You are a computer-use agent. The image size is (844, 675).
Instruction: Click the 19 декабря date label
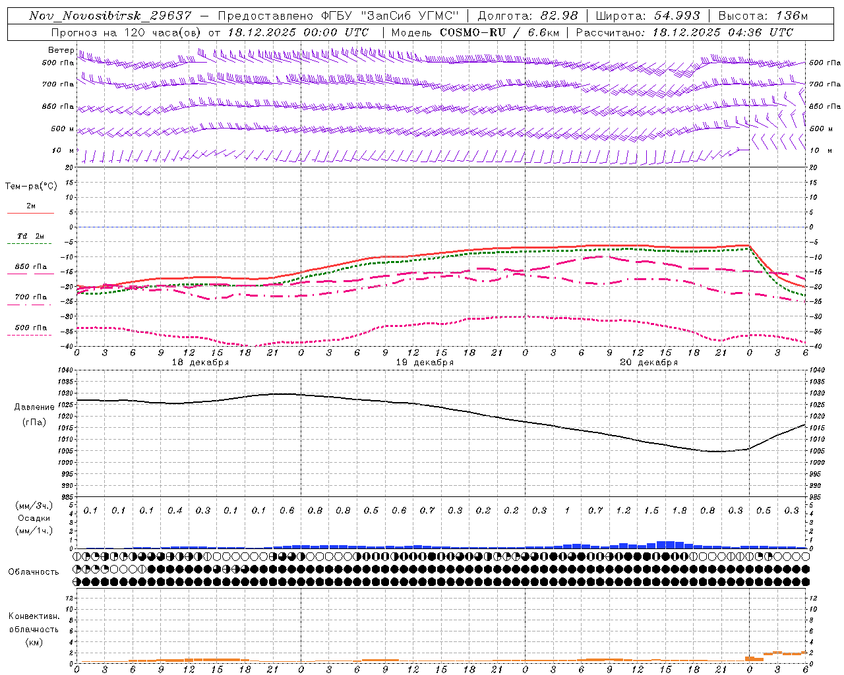pos(425,363)
